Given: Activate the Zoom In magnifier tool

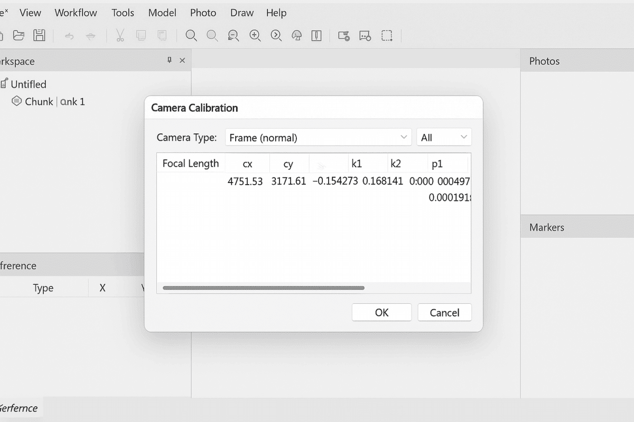Looking at the screenshot, I should point(255,35).
